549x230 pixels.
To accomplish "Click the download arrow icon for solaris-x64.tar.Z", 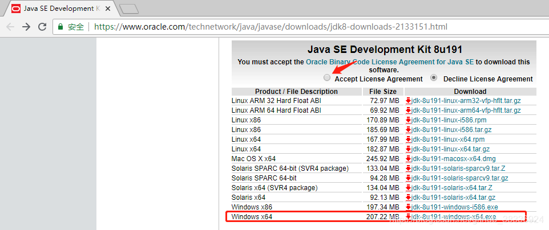I will point(408,188).
